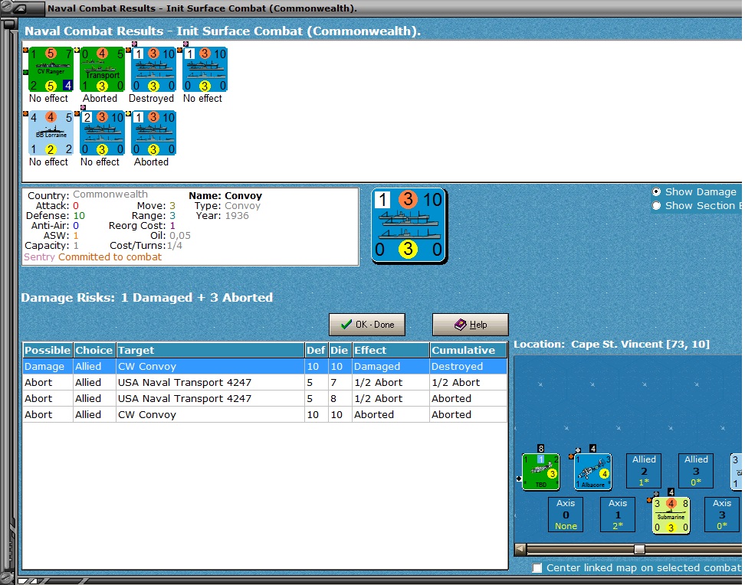Select the Transport 4247 row with die 7
The height and width of the screenshot is (585, 745).
click(x=264, y=382)
